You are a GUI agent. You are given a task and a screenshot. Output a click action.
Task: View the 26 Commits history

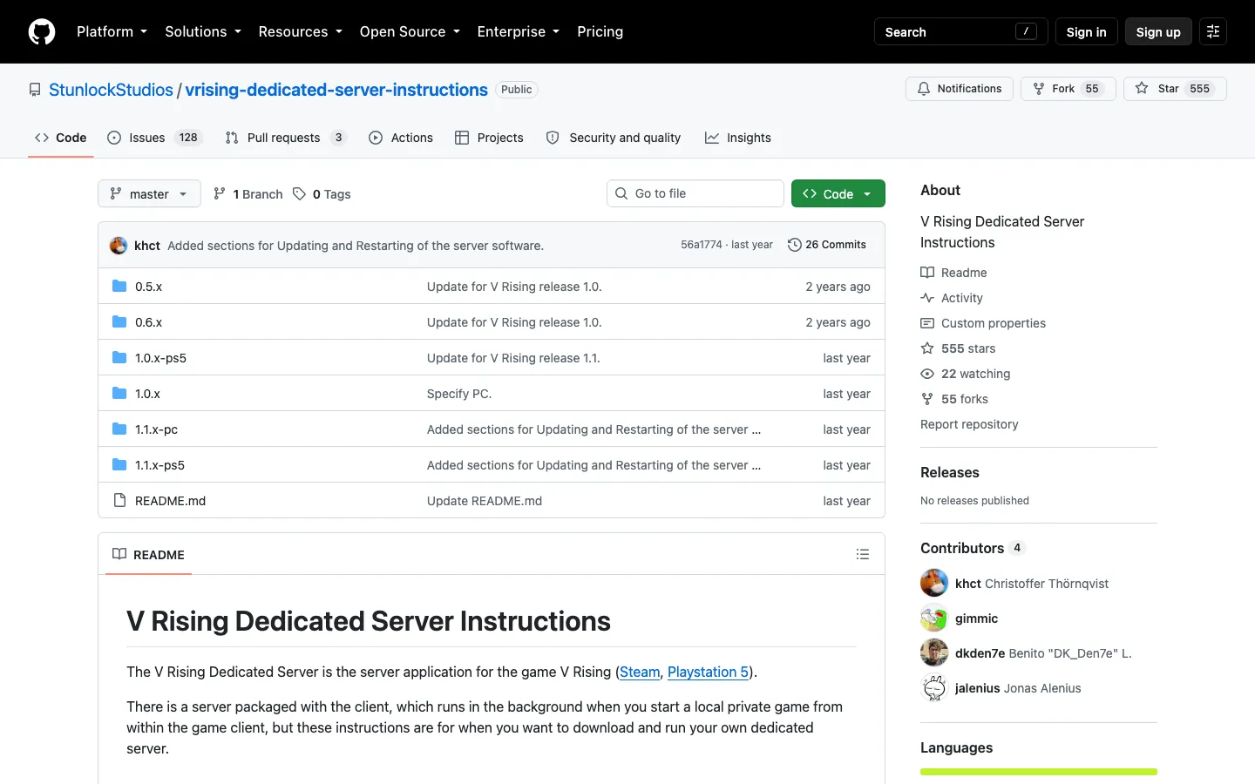tap(826, 245)
